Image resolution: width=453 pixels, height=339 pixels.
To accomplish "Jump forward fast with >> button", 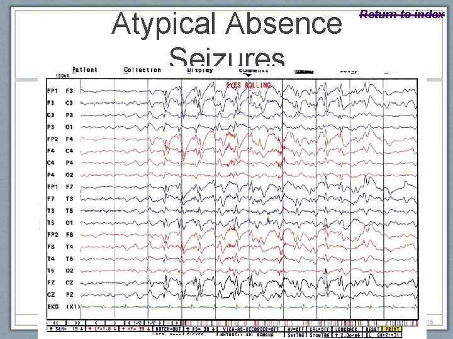I will tap(77, 323).
